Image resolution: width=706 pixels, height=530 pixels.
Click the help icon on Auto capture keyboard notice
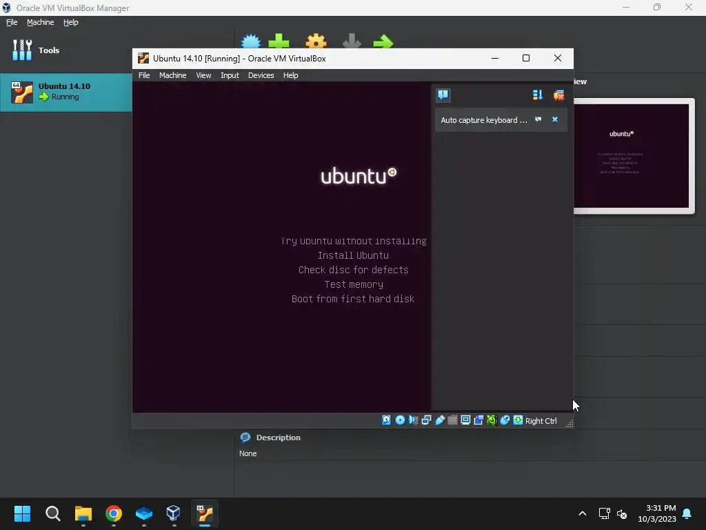[538, 119]
